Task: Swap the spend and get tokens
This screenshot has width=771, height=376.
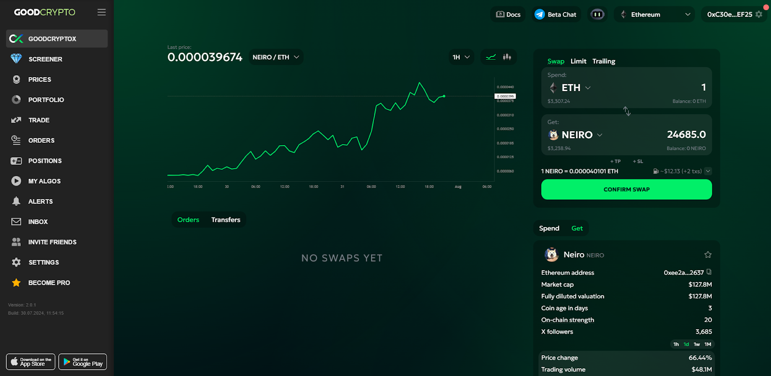Action: 626,111
